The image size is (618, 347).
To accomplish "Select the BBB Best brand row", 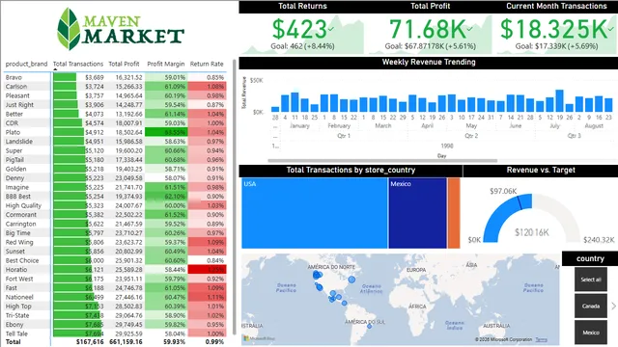I will (116, 197).
